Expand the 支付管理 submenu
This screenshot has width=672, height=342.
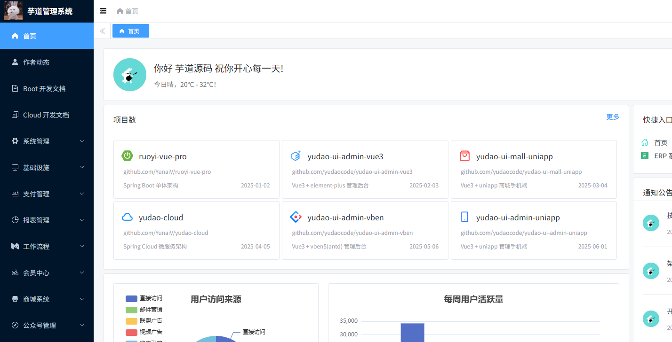point(47,194)
